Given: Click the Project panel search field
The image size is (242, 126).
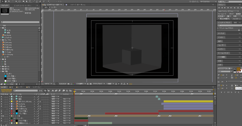Looking at the screenshot, I should tap(19, 22).
